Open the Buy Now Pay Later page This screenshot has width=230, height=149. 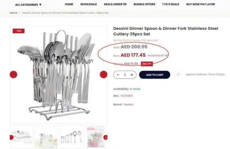point(200,4)
